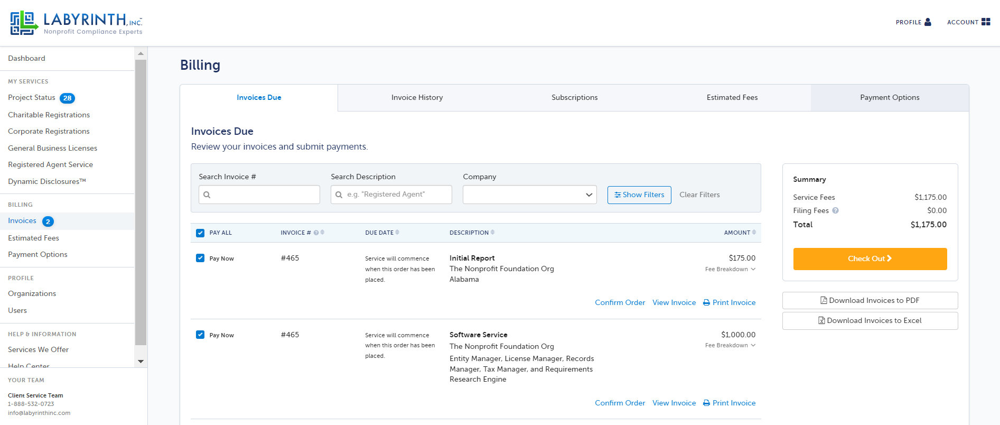Open Registered Agent Service in sidebar
This screenshot has height=425, width=1000.
coord(50,164)
